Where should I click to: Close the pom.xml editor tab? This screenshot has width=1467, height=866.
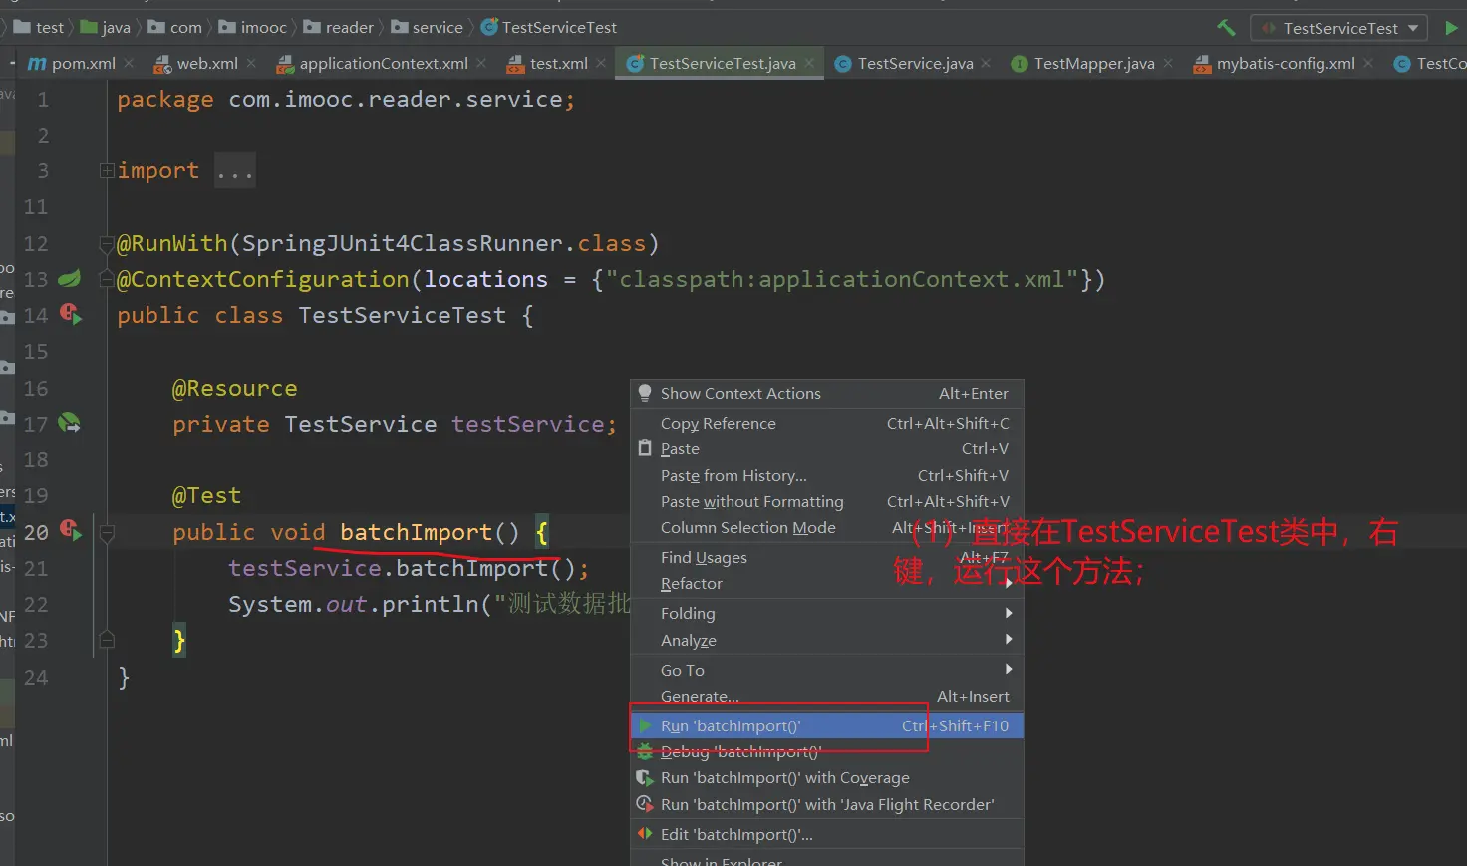pos(129,63)
